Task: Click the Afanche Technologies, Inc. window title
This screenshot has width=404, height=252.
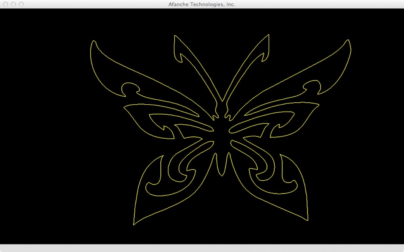Action: coord(202,4)
